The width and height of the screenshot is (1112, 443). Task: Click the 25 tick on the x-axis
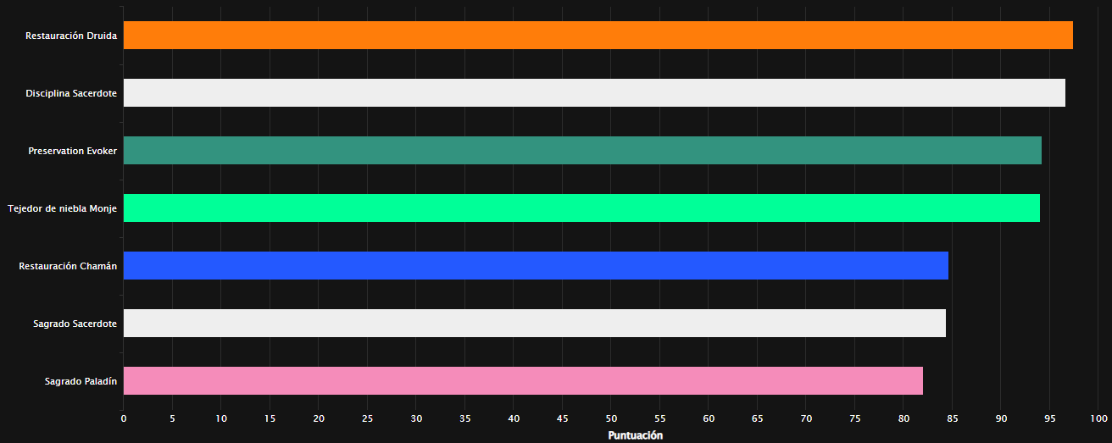coord(367,418)
